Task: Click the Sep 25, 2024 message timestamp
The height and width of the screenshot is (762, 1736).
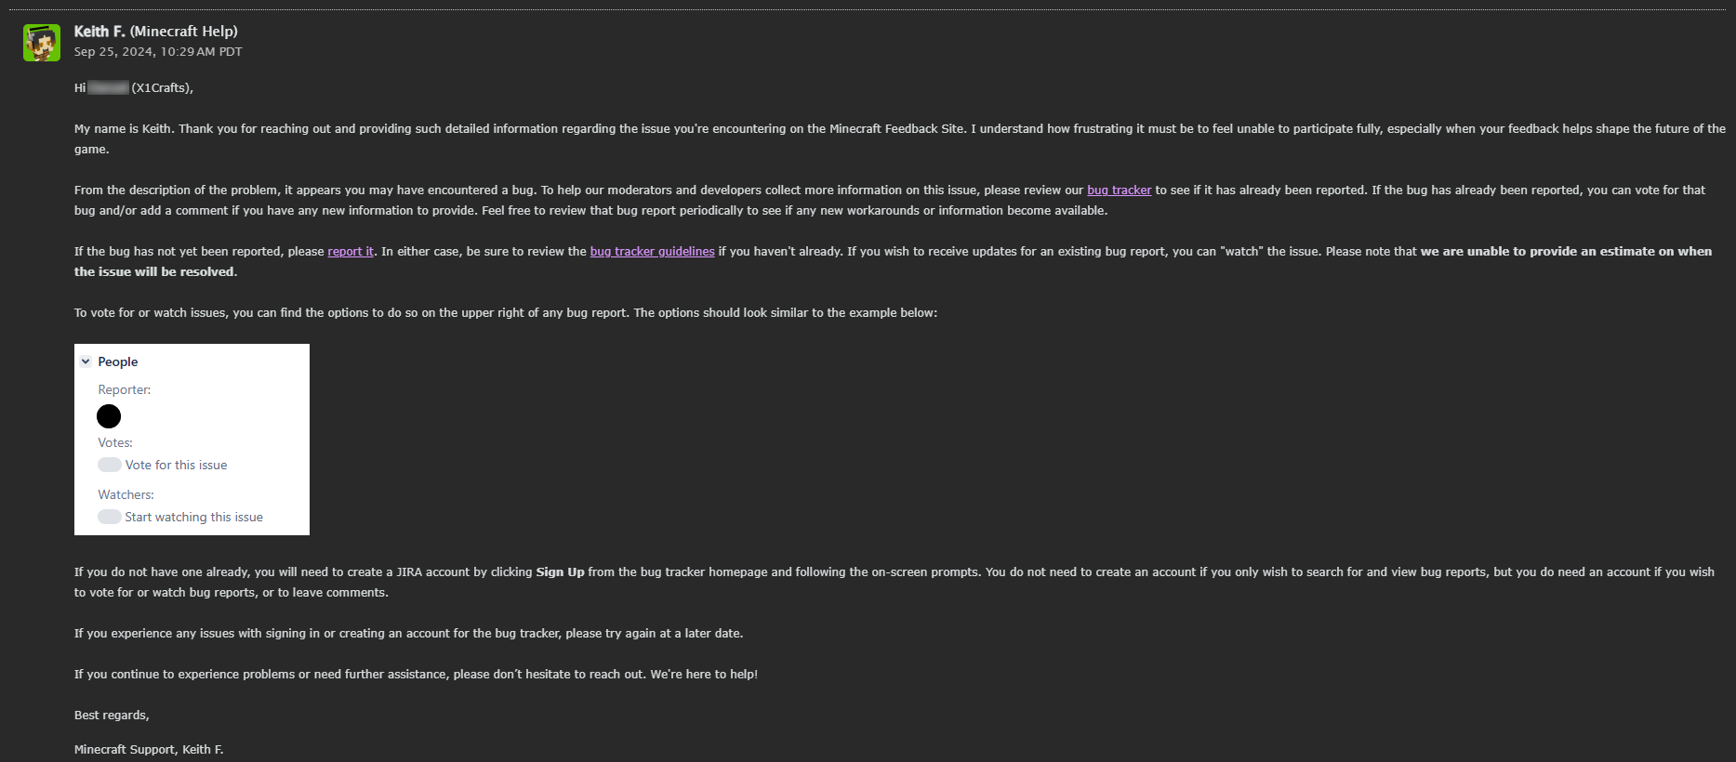Action: point(158,52)
